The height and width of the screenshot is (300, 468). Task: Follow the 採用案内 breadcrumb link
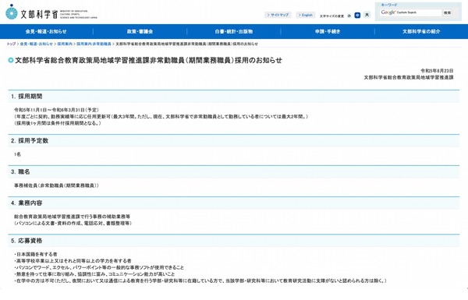point(65,44)
